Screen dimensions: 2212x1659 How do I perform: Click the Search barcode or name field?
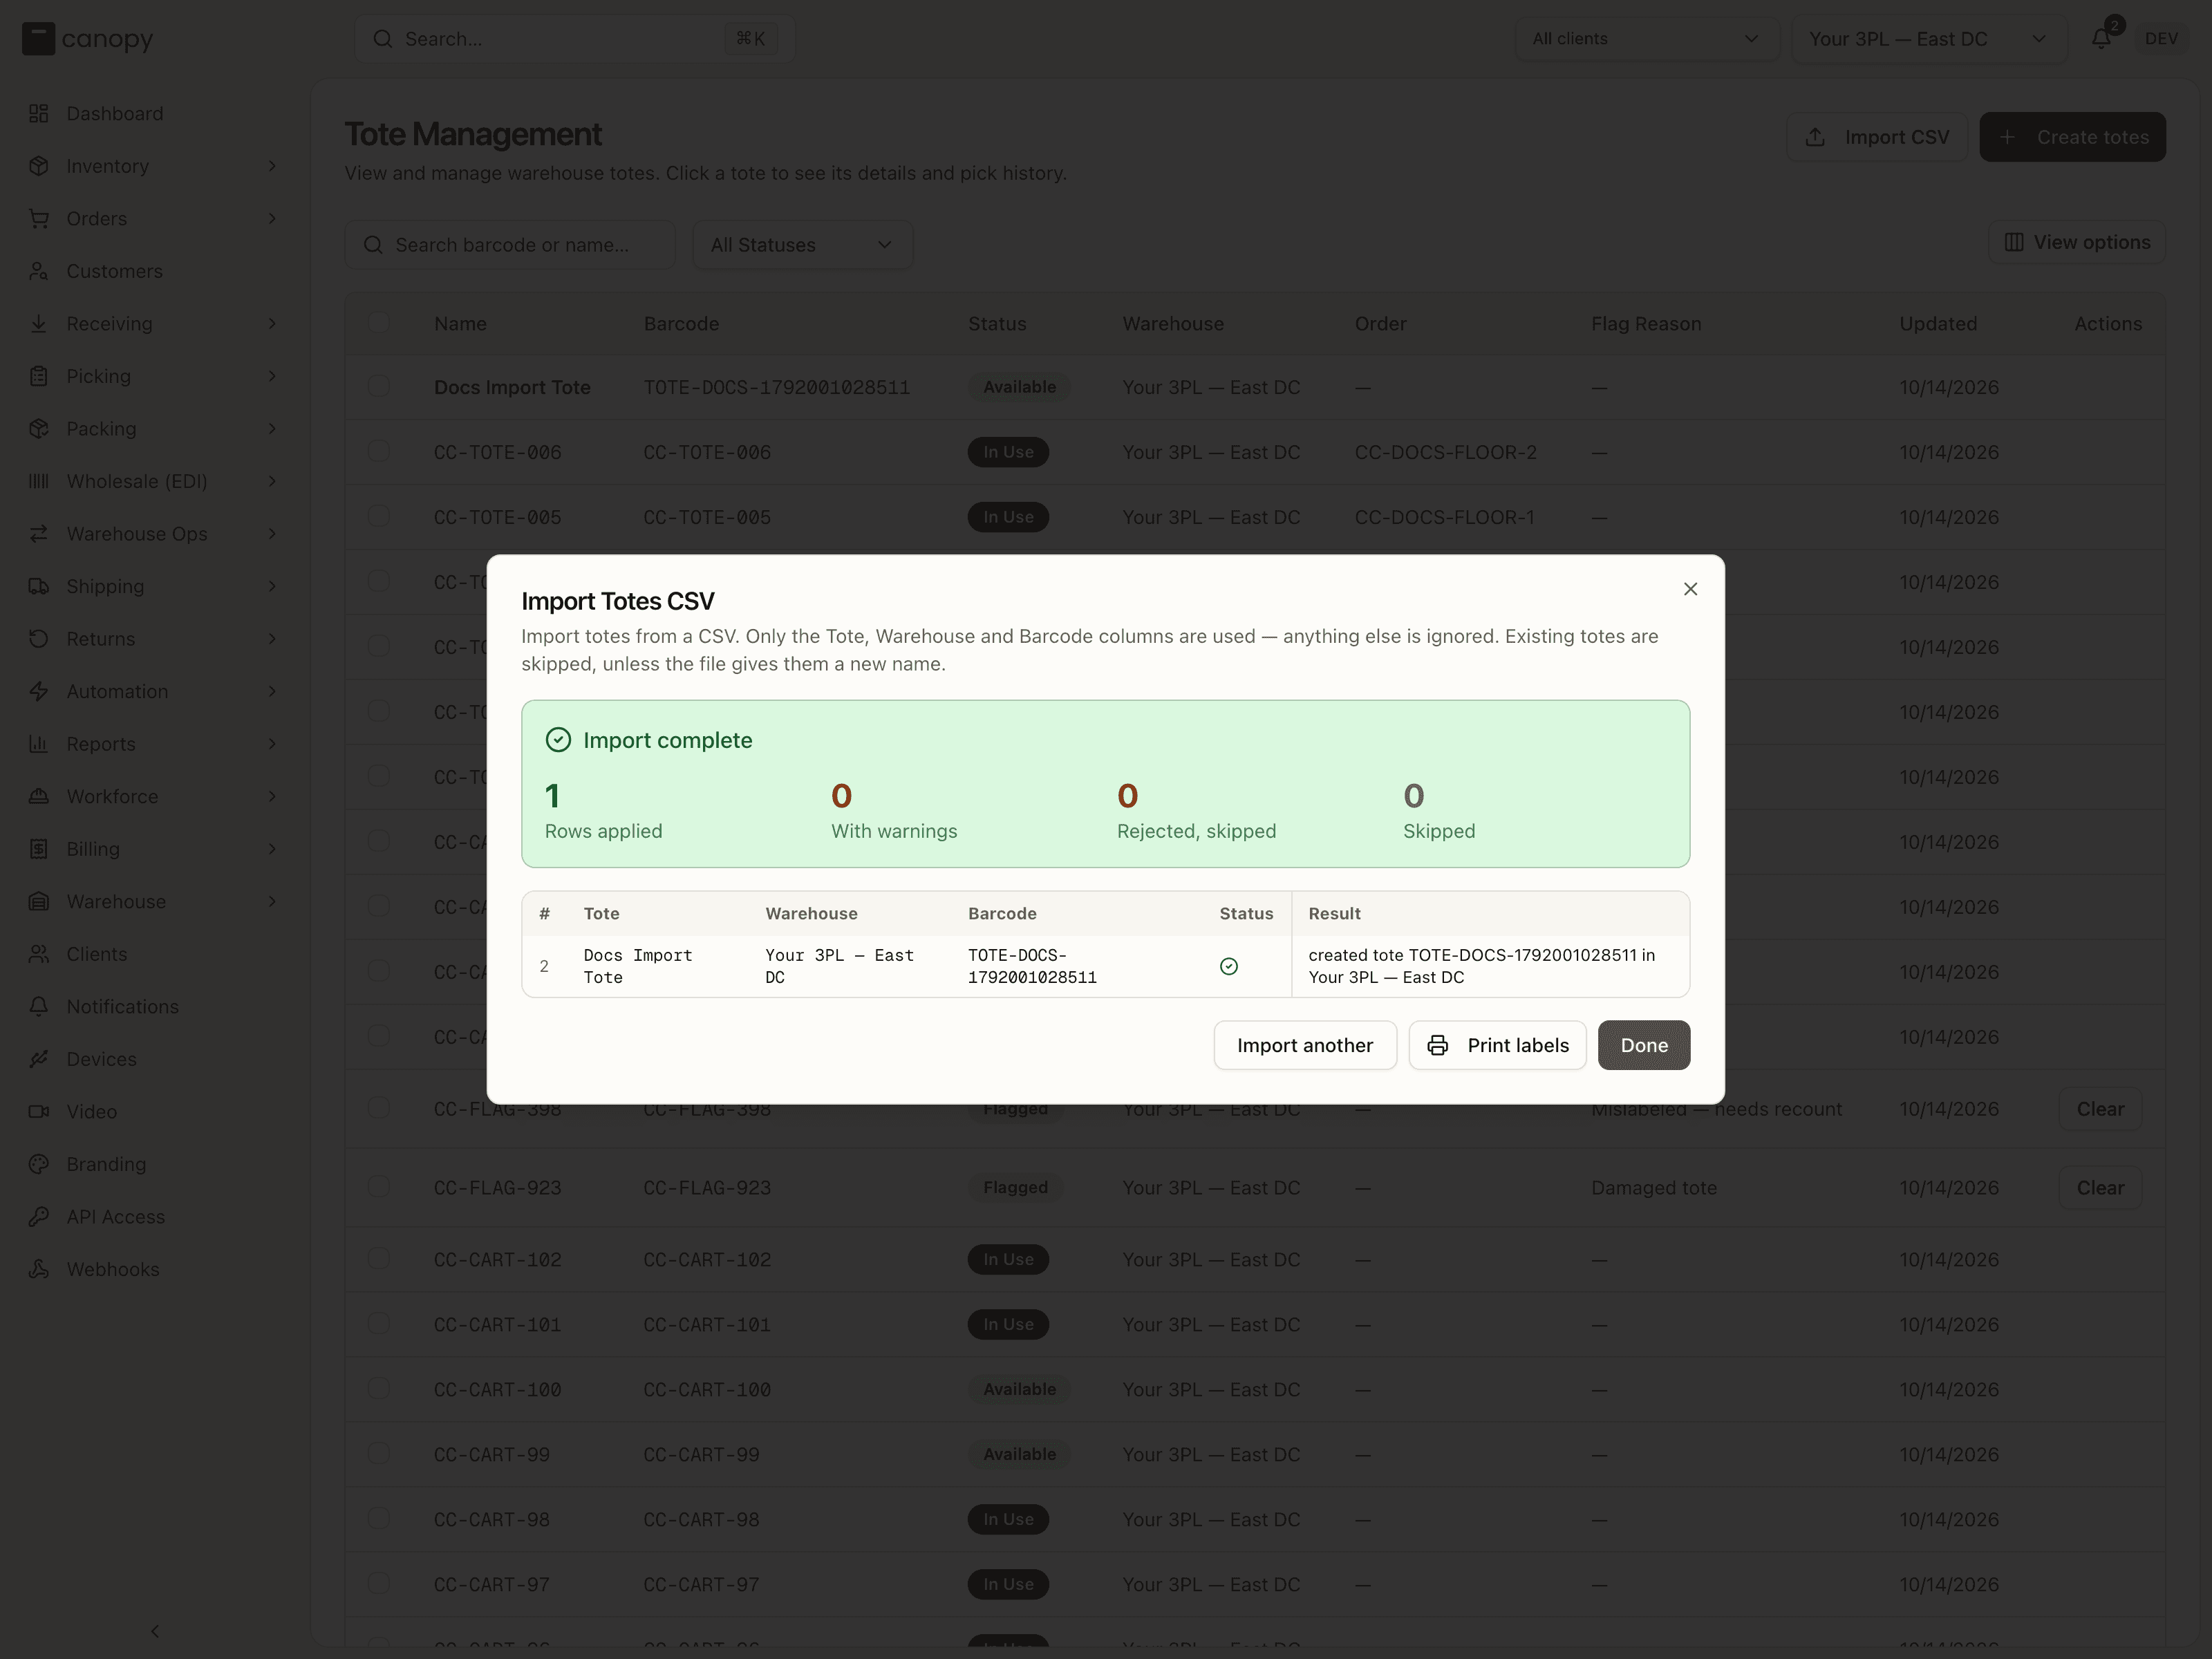(x=510, y=245)
